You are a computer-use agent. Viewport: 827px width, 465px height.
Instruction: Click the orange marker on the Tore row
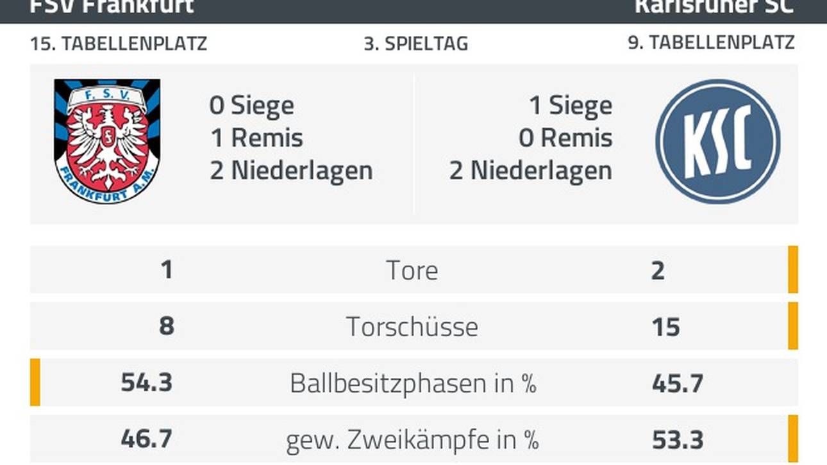coord(793,270)
